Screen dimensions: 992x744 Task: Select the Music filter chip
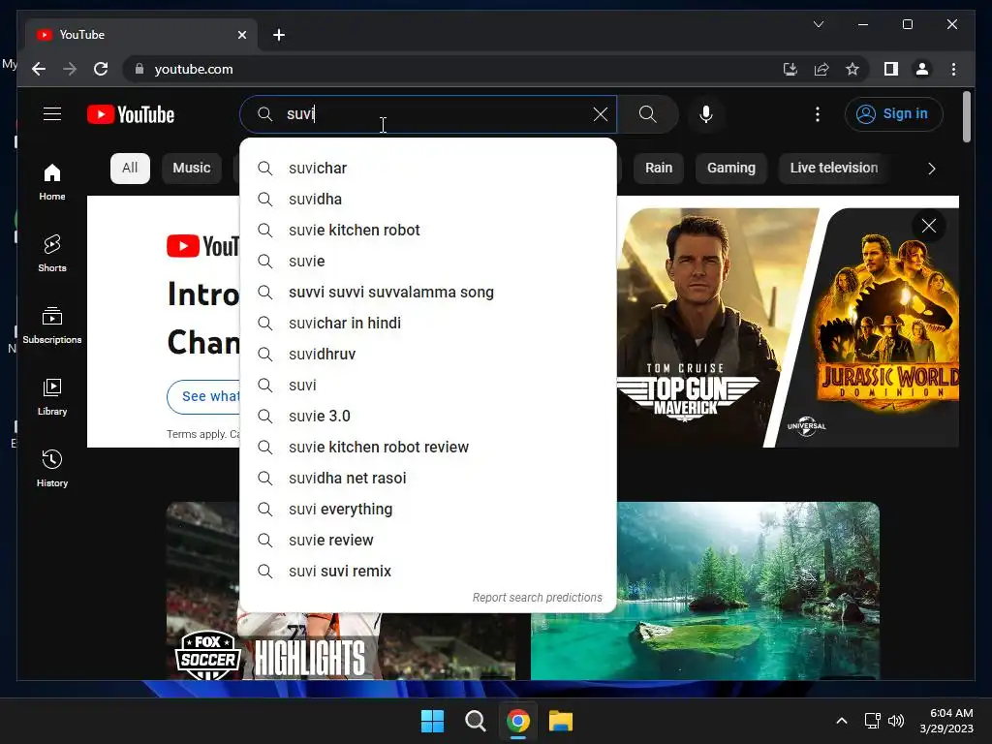(191, 168)
